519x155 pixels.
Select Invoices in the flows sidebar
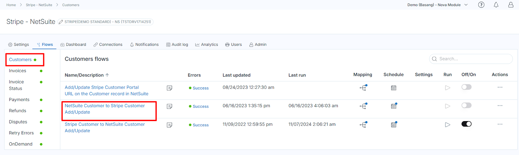click(18, 71)
